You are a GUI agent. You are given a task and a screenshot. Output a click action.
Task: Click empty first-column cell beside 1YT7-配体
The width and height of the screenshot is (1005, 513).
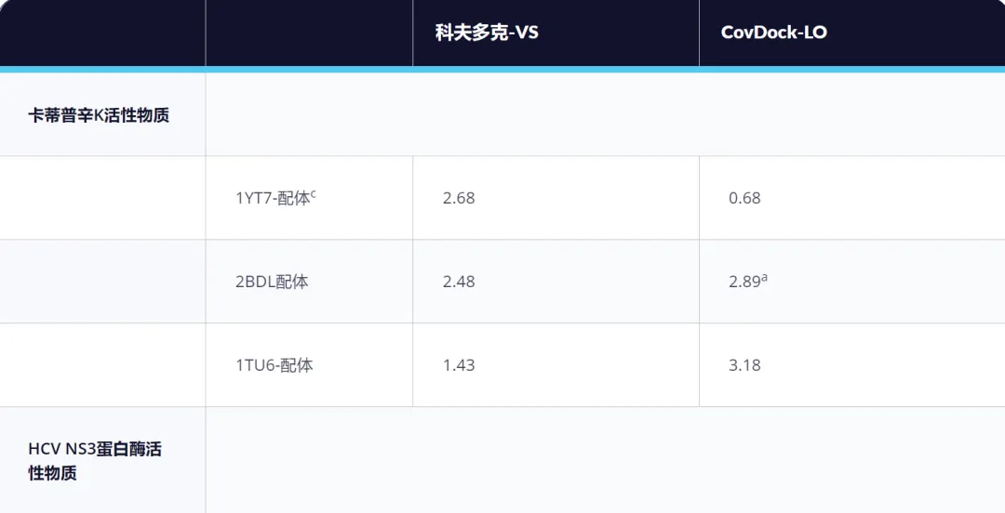pos(102,198)
